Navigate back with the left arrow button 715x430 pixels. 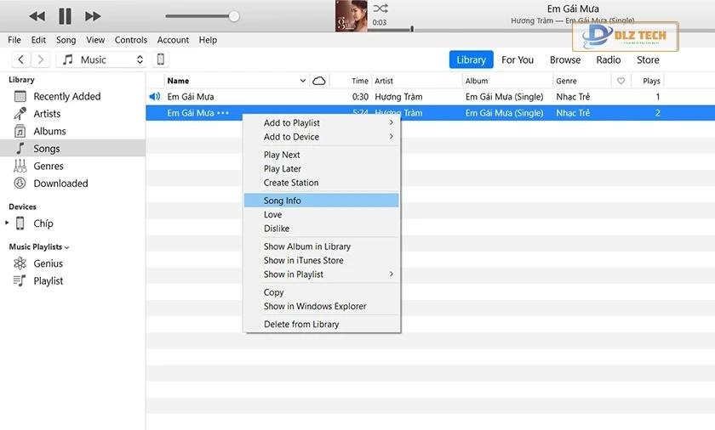[x=20, y=59]
